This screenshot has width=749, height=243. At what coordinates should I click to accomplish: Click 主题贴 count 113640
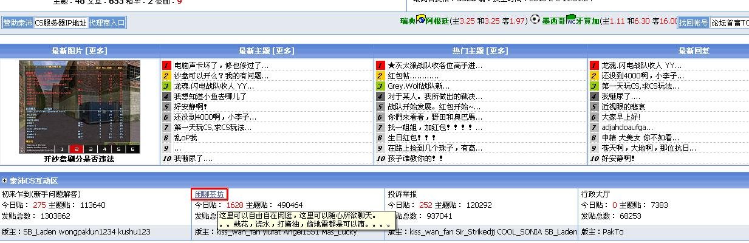tap(93, 205)
